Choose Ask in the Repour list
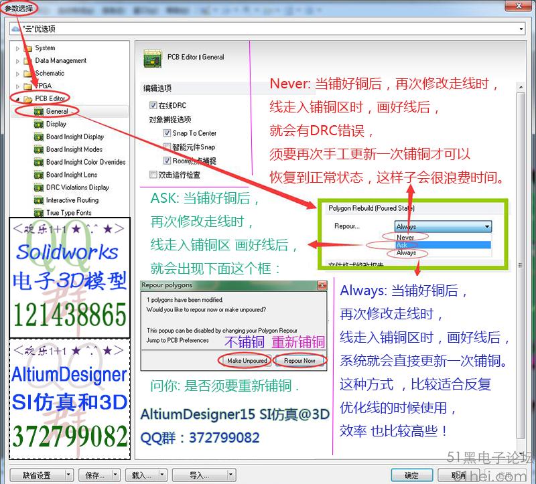Viewport: 536px width, 484px height. point(443,245)
